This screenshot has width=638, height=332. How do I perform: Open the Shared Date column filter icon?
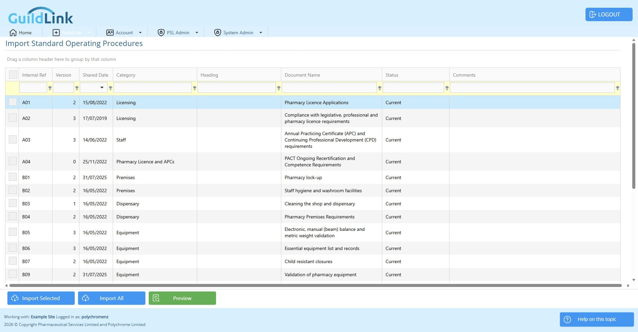110,88
